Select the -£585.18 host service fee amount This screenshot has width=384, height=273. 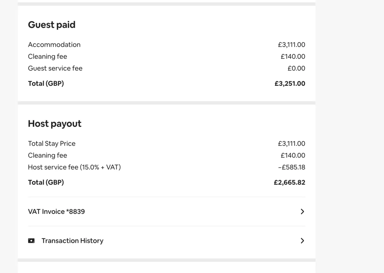(x=292, y=167)
